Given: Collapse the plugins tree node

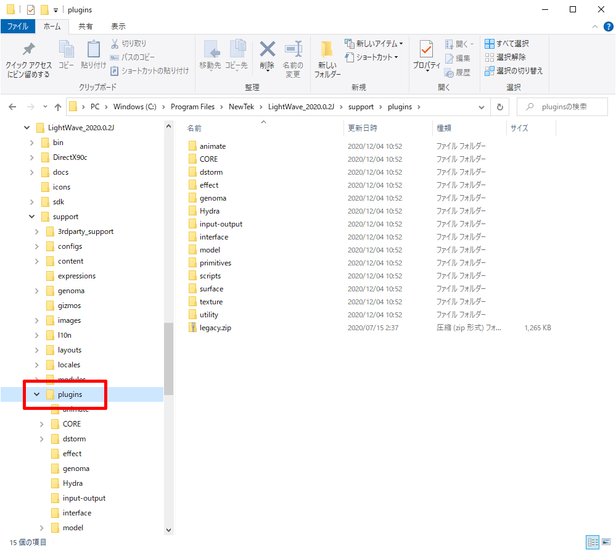Looking at the screenshot, I should coord(37,394).
